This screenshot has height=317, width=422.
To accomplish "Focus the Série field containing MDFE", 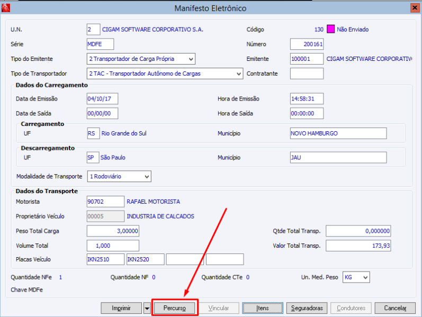I will pyautogui.click(x=100, y=44).
